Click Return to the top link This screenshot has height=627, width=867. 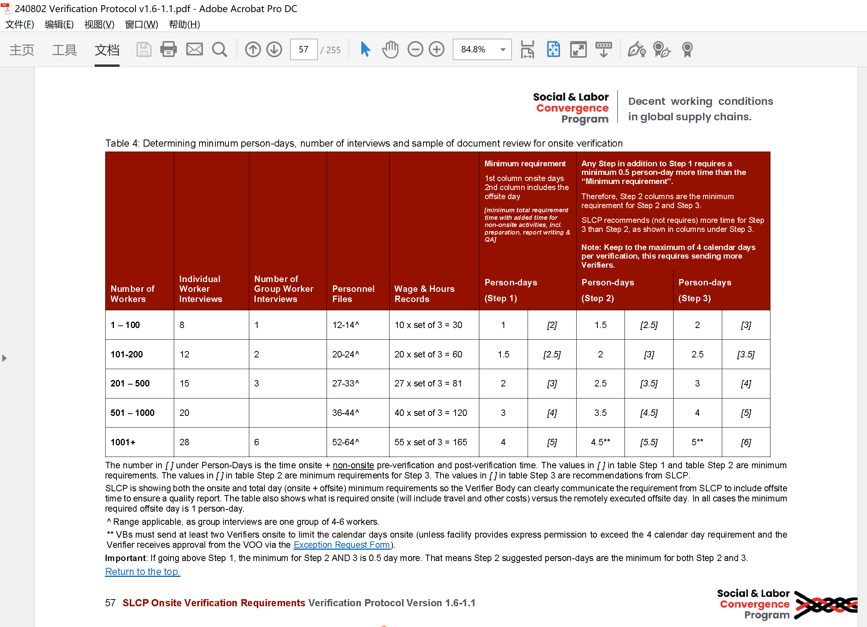(x=142, y=572)
